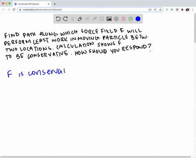This screenshot has width=196, height=158.
Task: Choose the blue color swatch
Action: click(138, 19)
